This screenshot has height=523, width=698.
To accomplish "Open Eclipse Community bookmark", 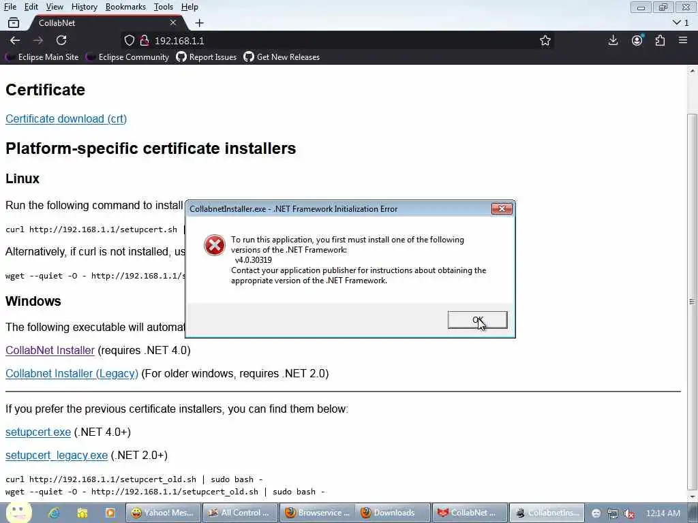I will (x=127, y=57).
